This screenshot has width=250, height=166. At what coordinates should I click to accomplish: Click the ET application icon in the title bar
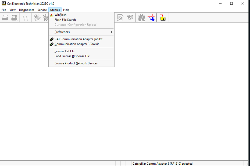point(4,3)
